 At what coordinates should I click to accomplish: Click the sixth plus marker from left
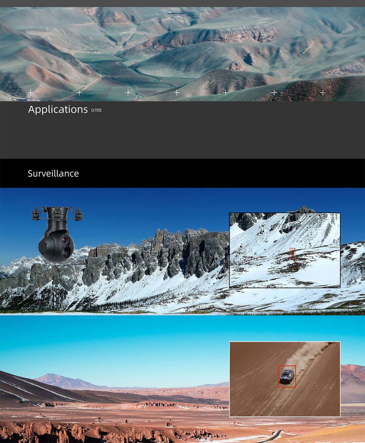point(274,92)
